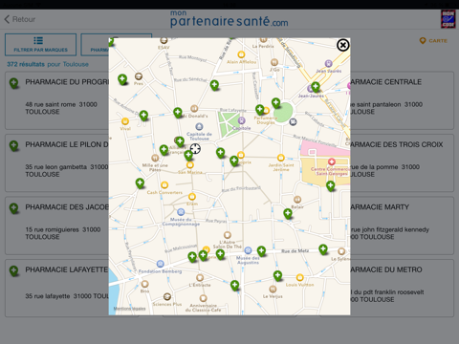Select the San Marina shop marker
Image resolution: width=459 pixels, height=344 pixels.
190,165
